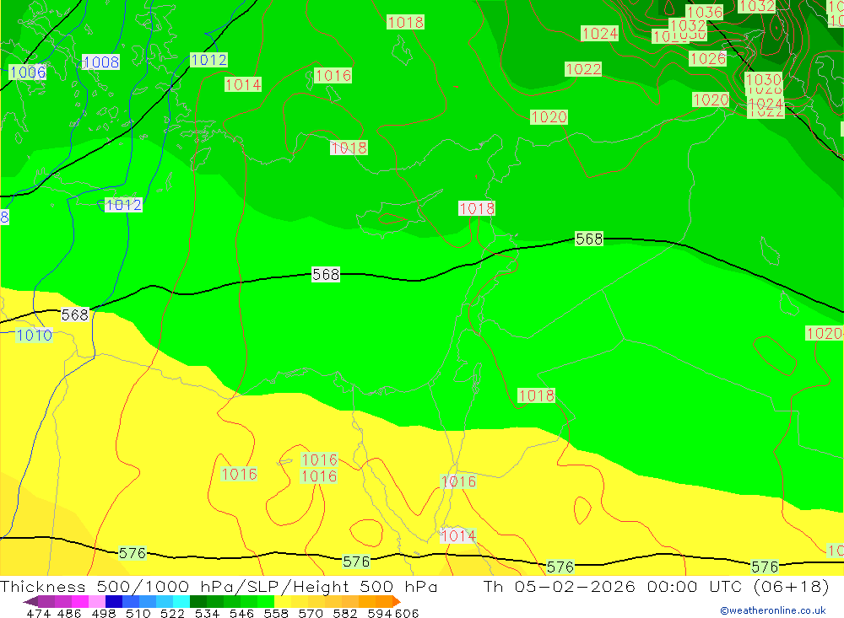Click the dark blue legend color swatch

pyautogui.click(x=114, y=601)
